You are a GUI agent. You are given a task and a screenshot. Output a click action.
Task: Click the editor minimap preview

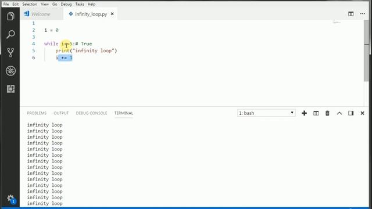point(337,22)
